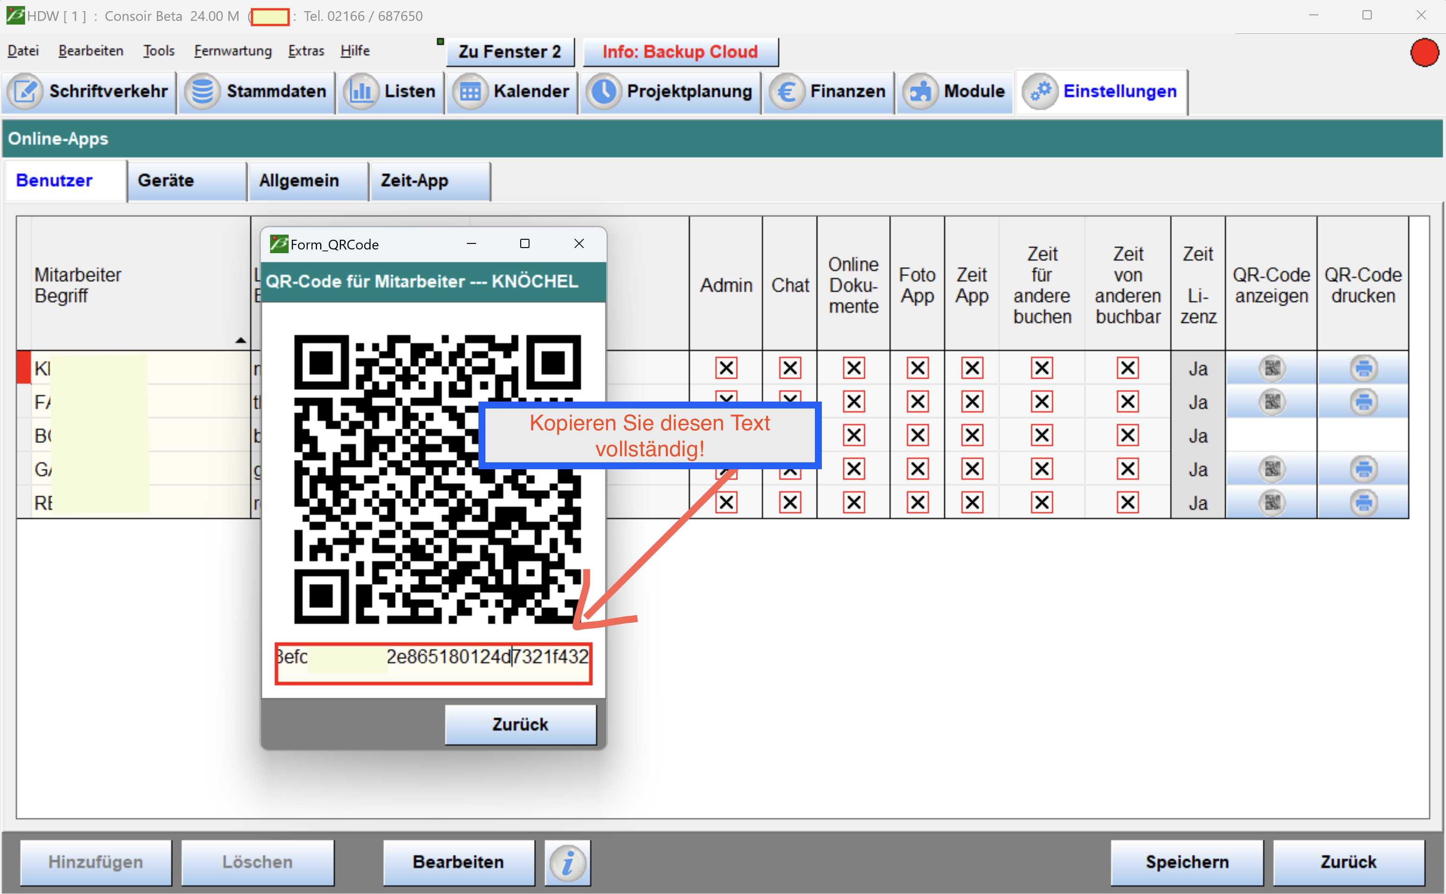Print QR code for row RE
The width and height of the screenshot is (1446, 894).
coord(1363,503)
